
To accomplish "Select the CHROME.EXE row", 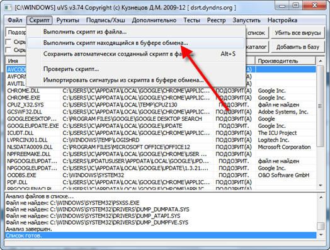I will (161, 98).
